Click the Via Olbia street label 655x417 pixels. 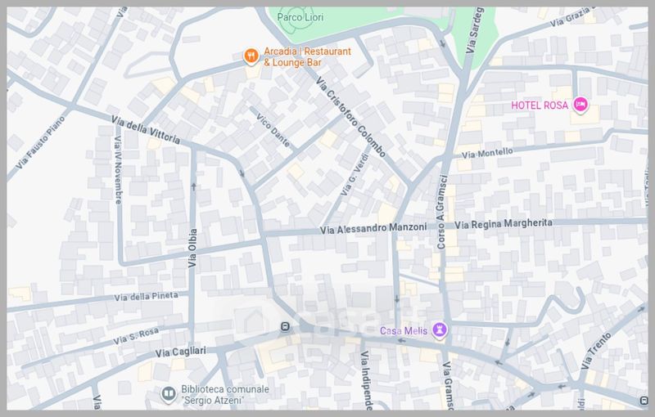pyautogui.click(x=193, y=249)
